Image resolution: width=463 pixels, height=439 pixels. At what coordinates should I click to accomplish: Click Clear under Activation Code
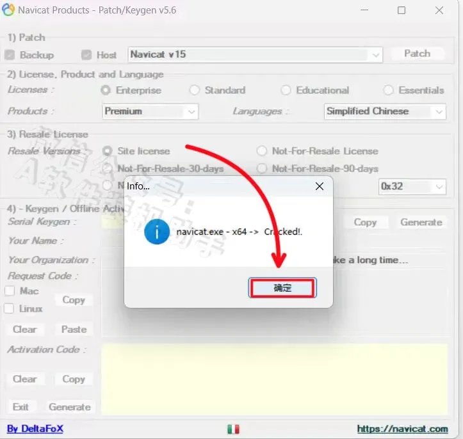pyautogui.click(x=25, y=379)
